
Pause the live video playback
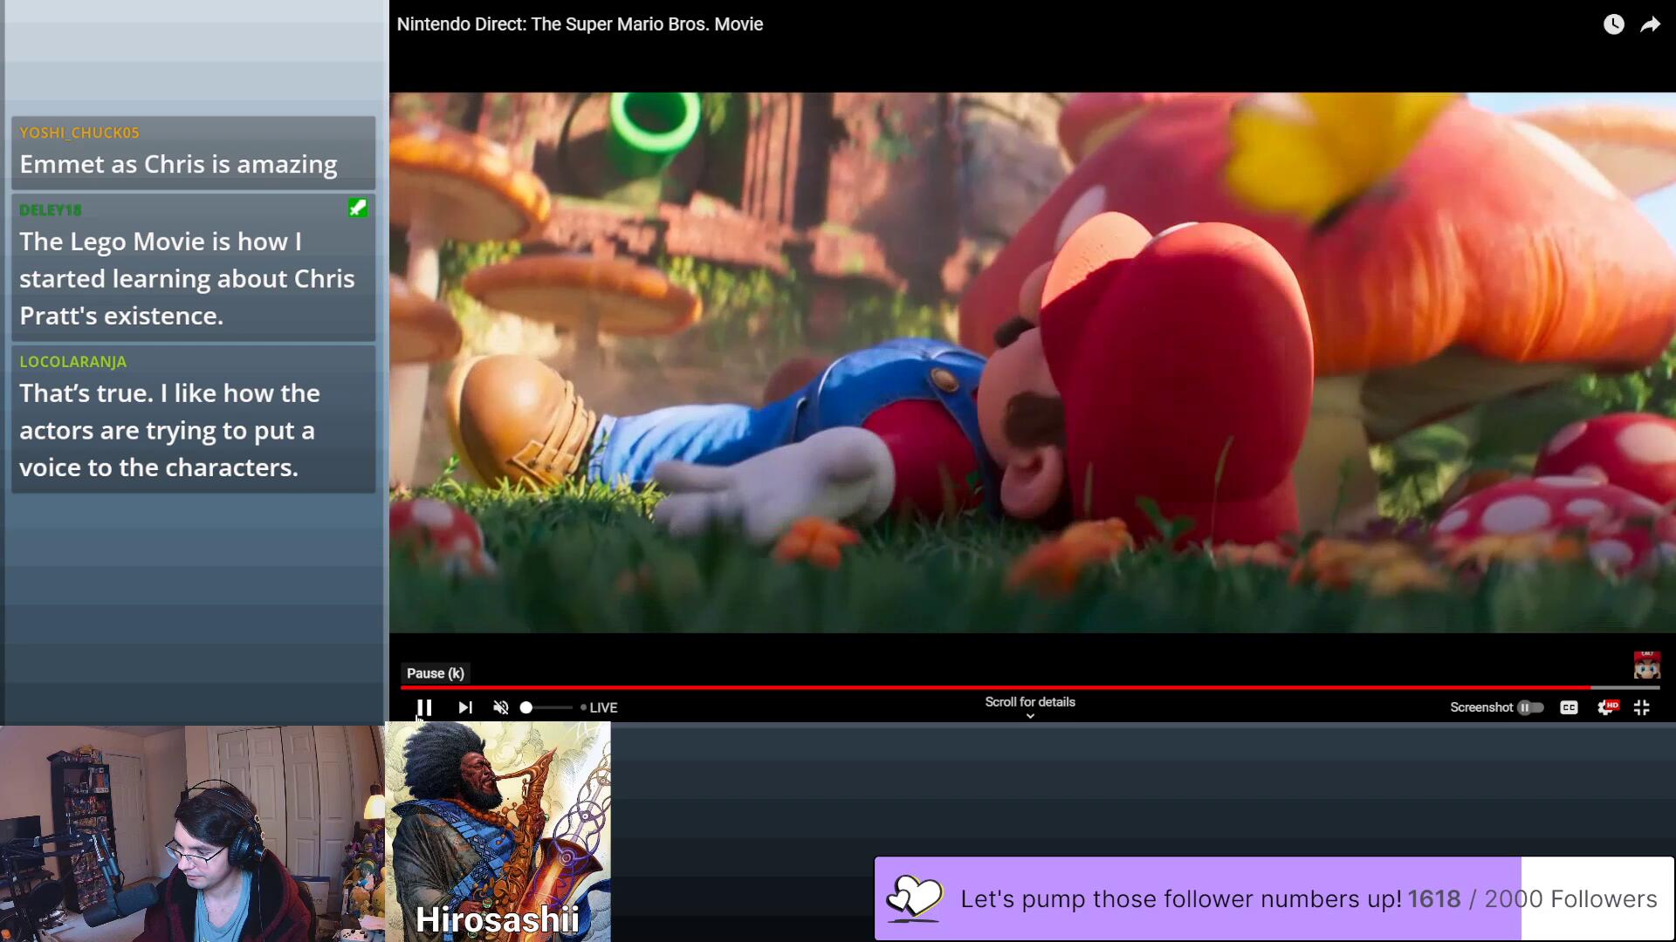424,707
